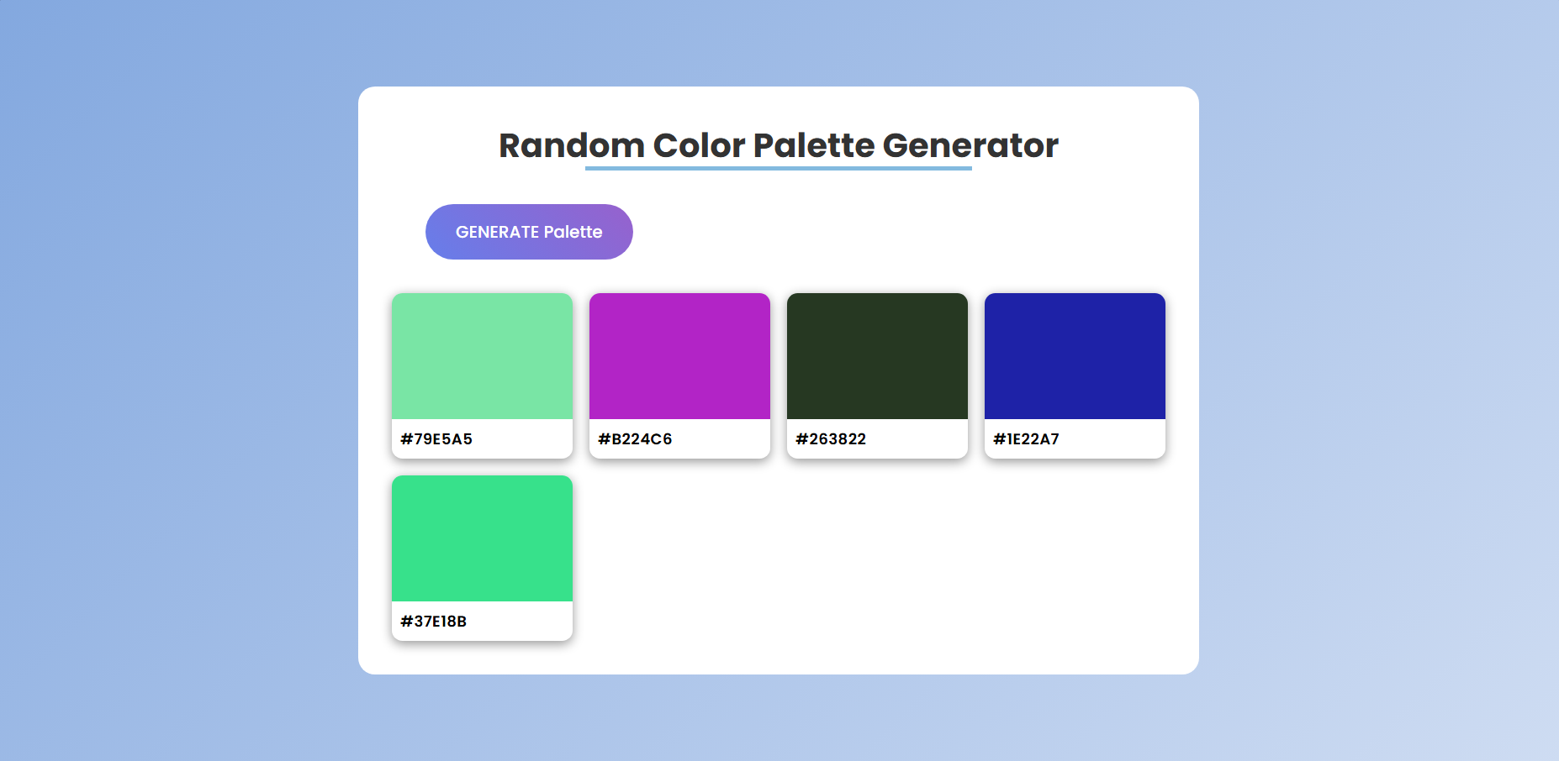Click the blue underline beneath the title

[x=779, y=169]
